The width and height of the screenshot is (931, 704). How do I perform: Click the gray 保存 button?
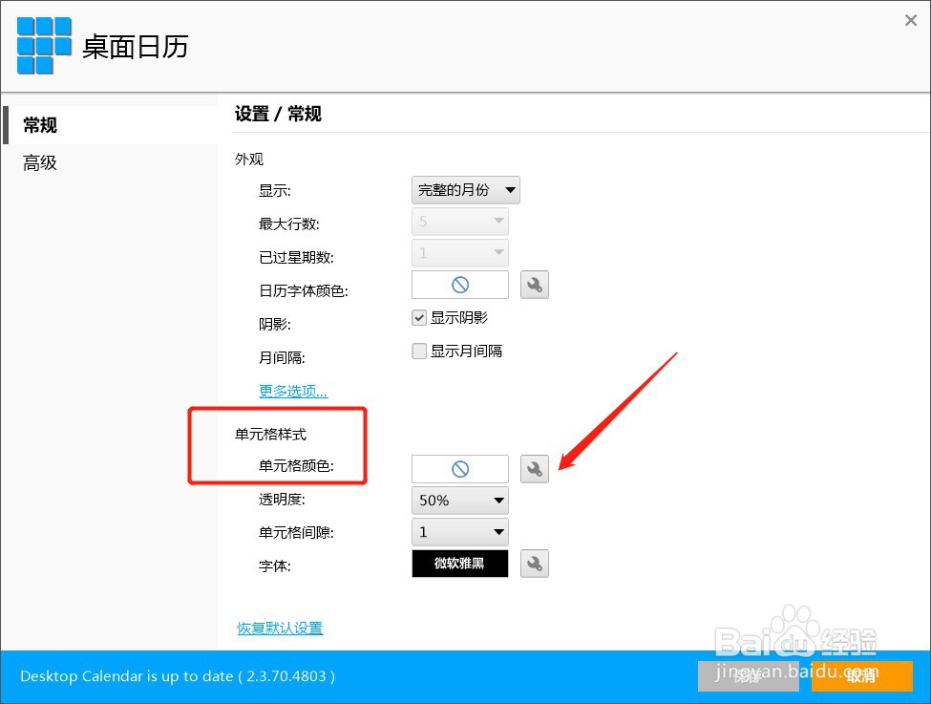(x=748, y=676)
